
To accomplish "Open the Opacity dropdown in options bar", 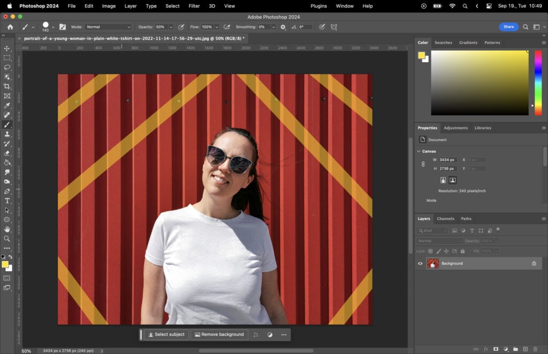I will (171, 27).
